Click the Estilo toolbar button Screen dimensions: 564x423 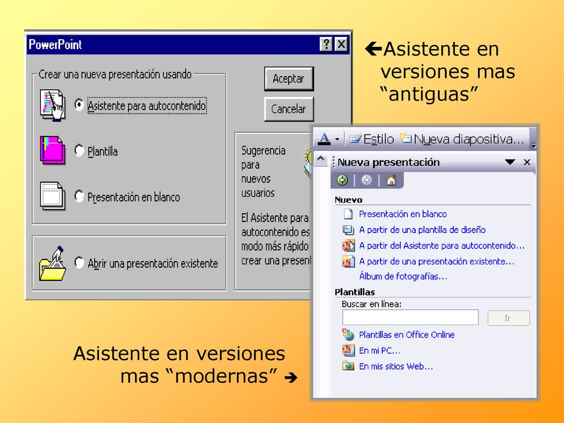coord(372,139)
